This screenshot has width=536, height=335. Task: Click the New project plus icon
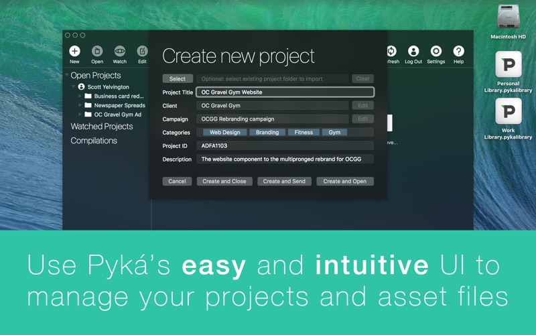(x=74, y=52)
